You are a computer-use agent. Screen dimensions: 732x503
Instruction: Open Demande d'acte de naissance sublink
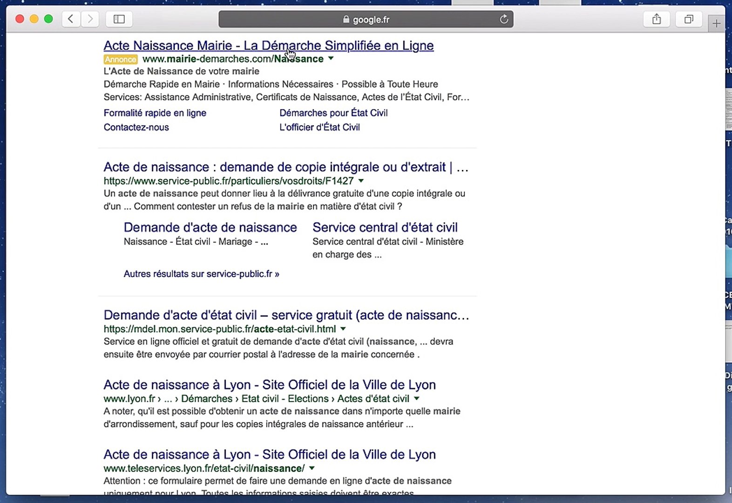[x=210, y=227]
